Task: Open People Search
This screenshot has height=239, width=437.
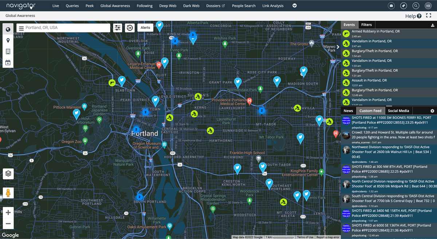Action: (x=244, y=6)
